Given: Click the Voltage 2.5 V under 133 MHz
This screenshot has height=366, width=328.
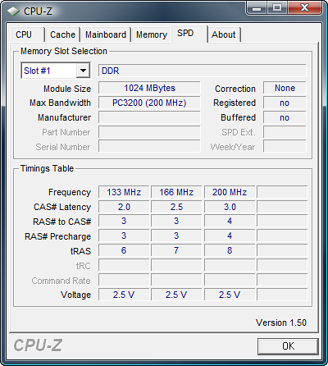Looking at the screenshot, I should 124,295.
